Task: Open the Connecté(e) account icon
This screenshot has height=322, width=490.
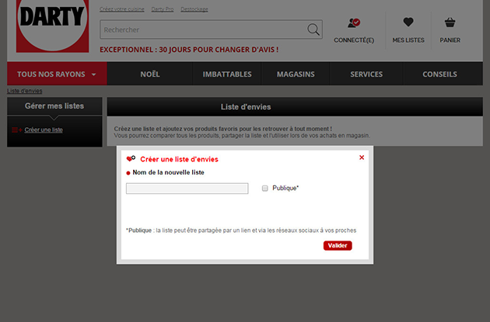Action: click(x=354, y=23)
